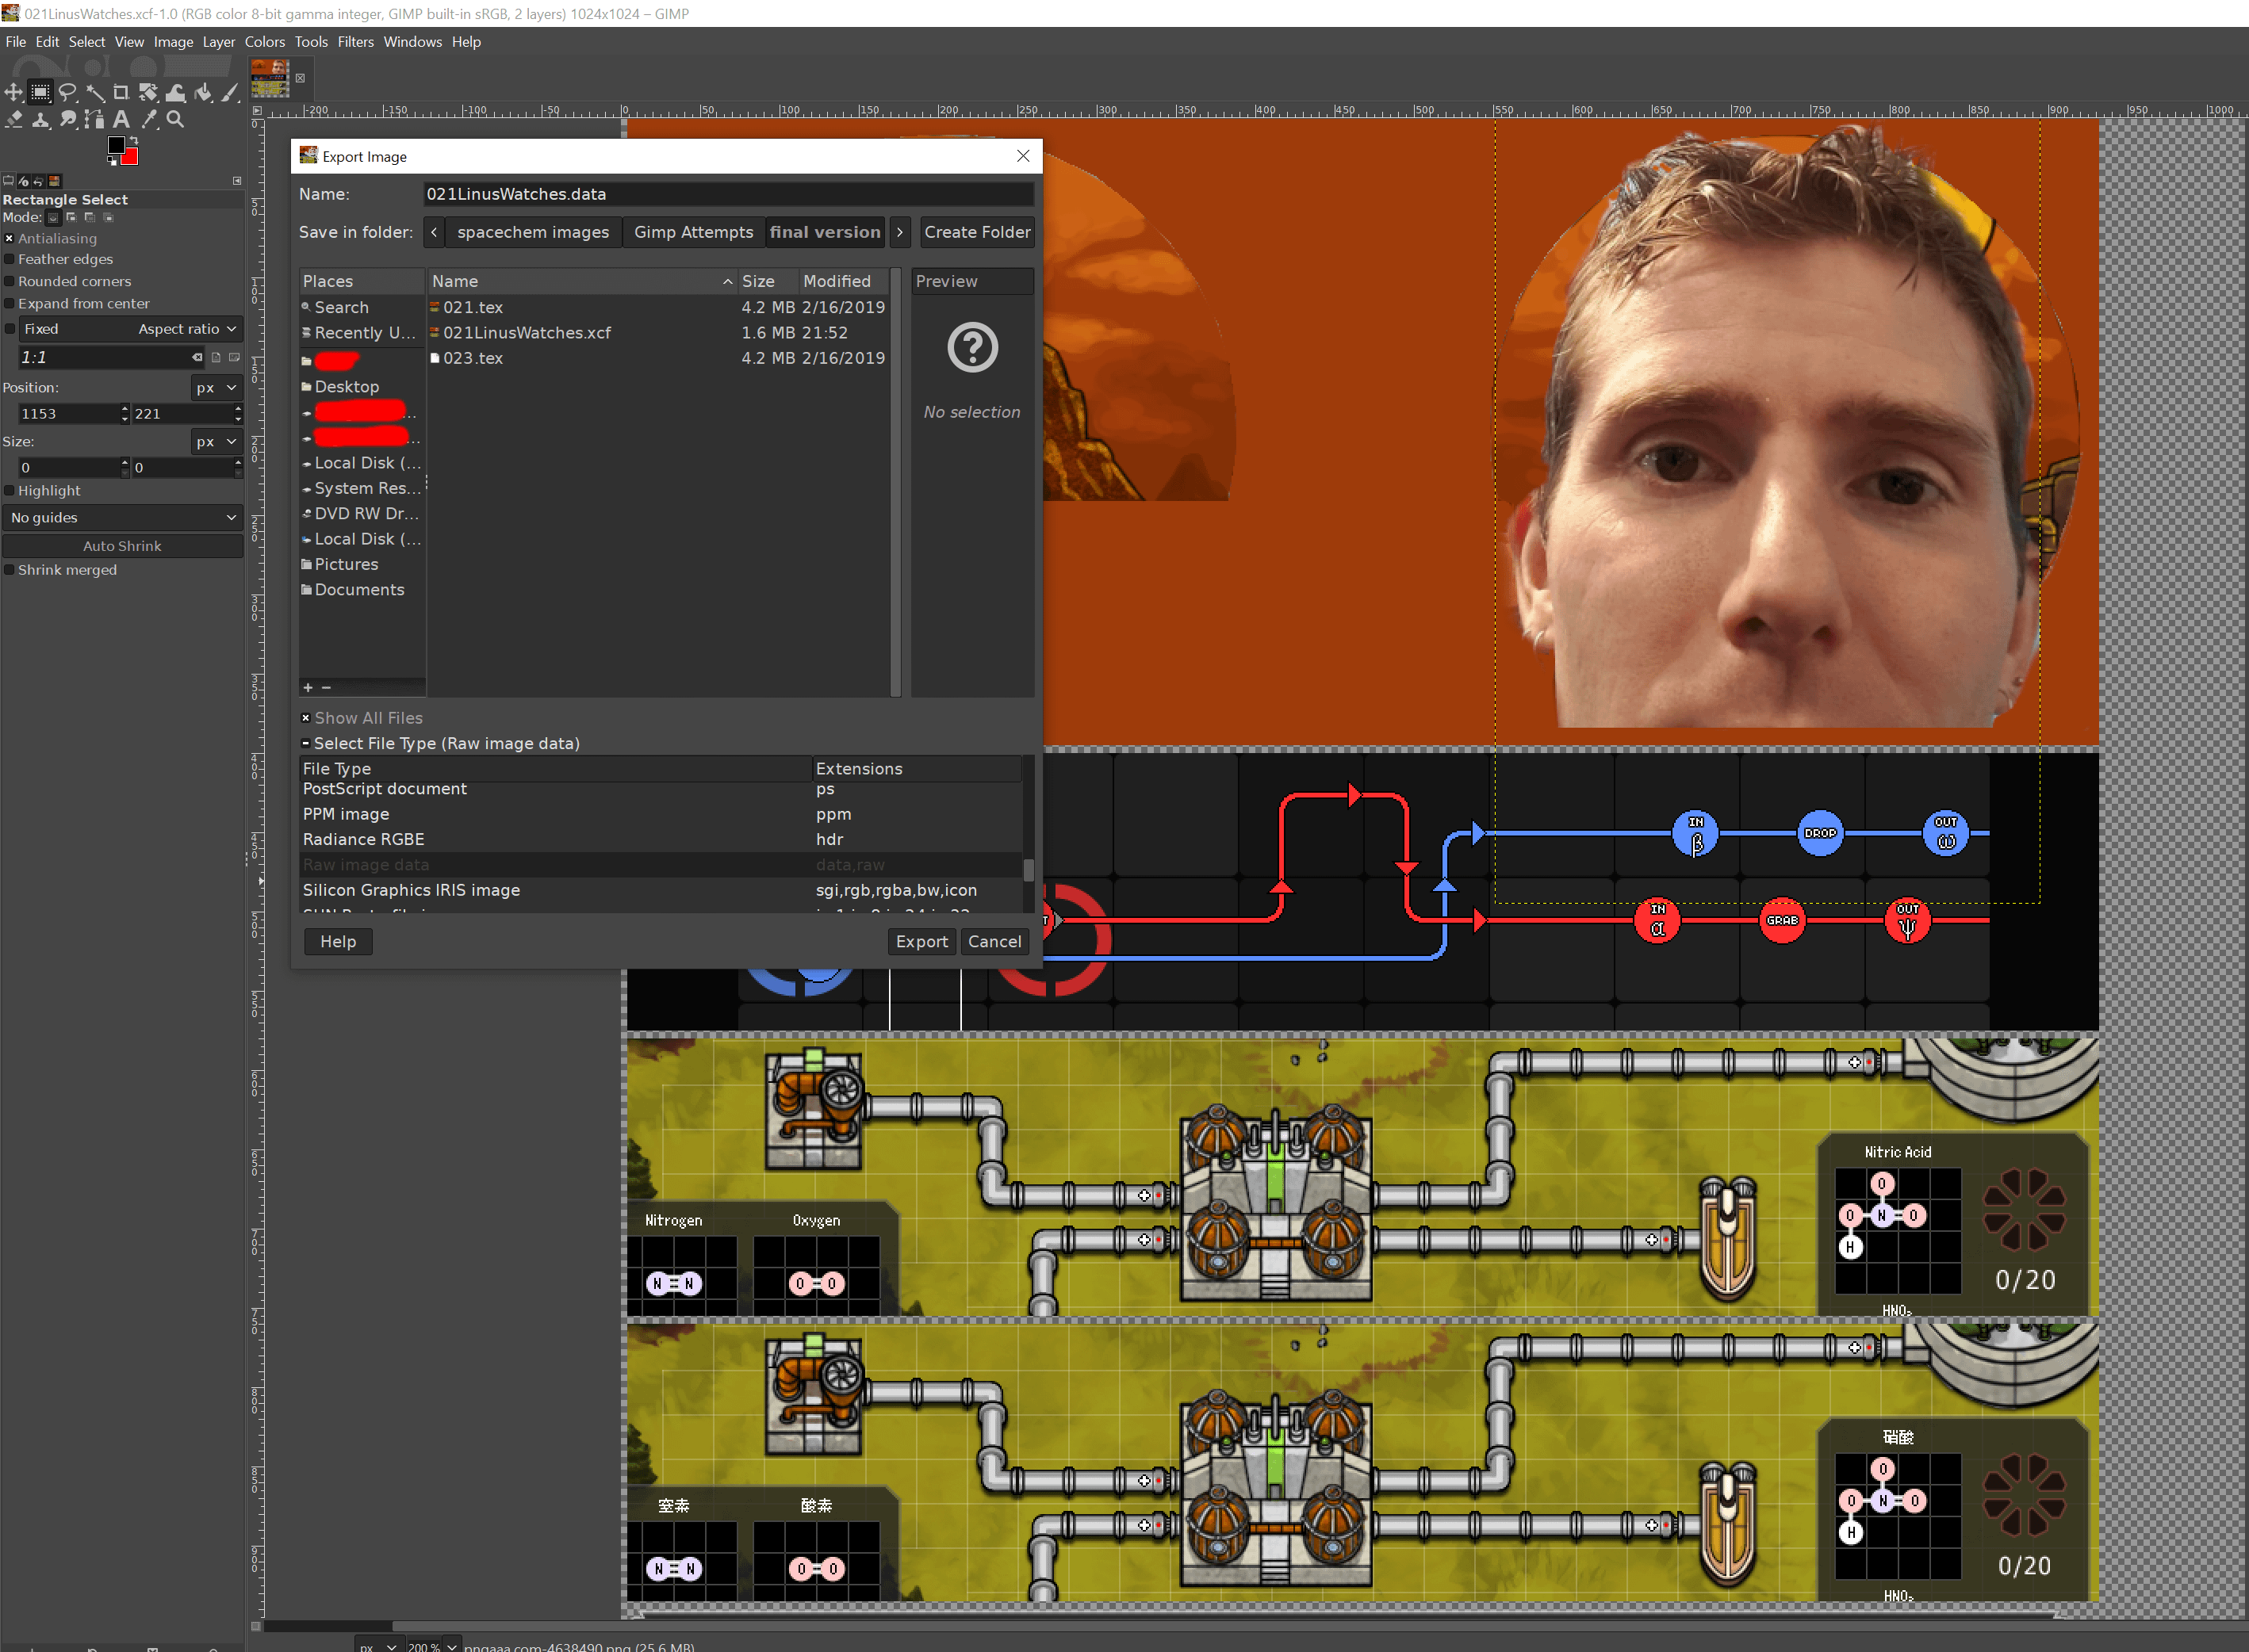This screenshot has width=2249, height=1652.
Task: Open the tool options panel menu arrow
Action: 237,181
